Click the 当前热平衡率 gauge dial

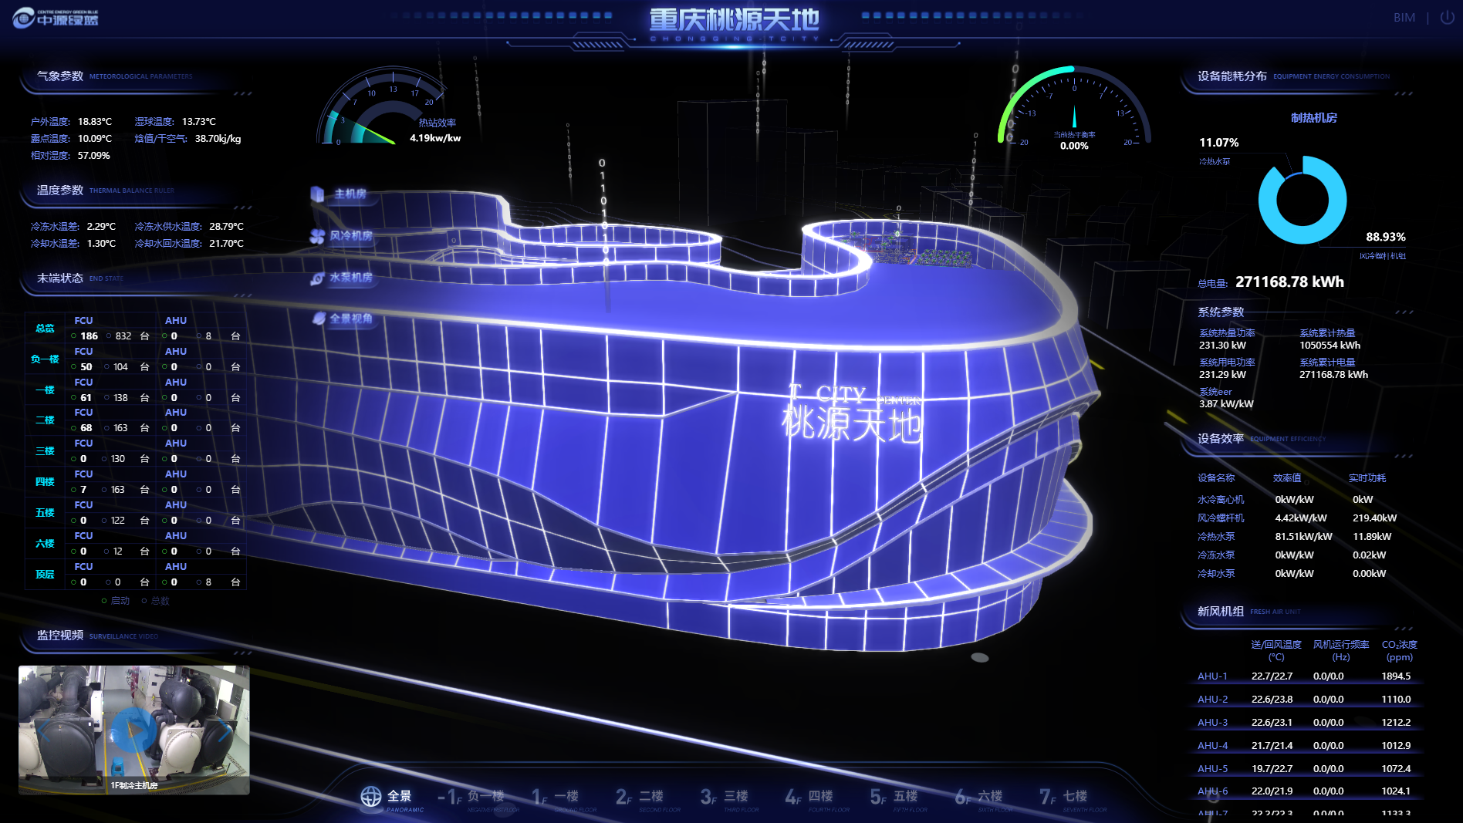coord(1074,106)
